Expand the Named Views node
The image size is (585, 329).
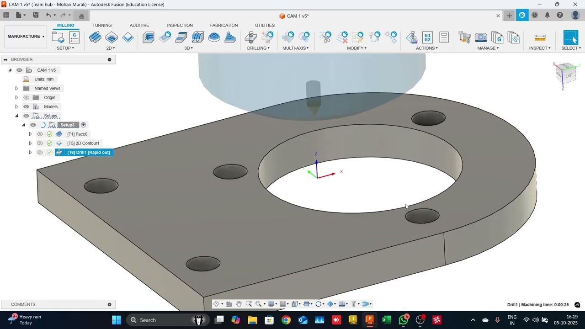tap(16, 88)
